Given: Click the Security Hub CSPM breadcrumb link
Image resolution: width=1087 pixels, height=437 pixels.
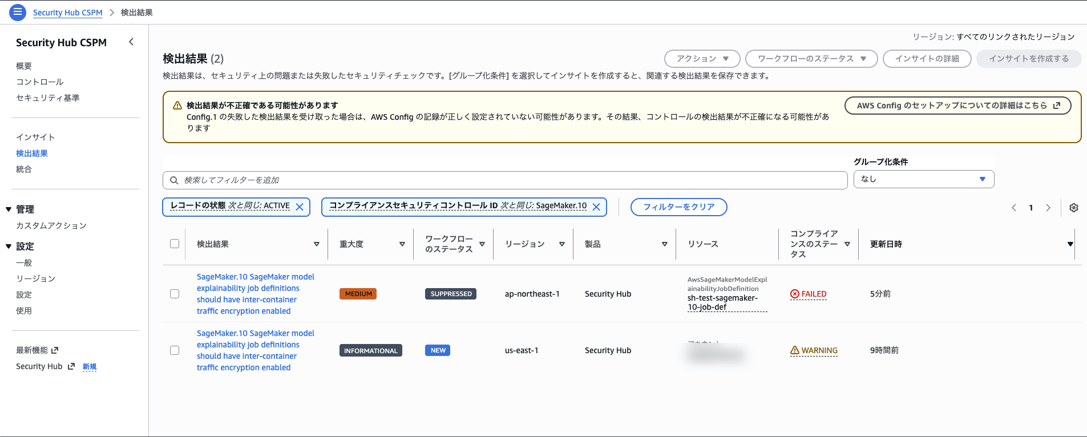Looking at the screenshot, I should (68, 13).
